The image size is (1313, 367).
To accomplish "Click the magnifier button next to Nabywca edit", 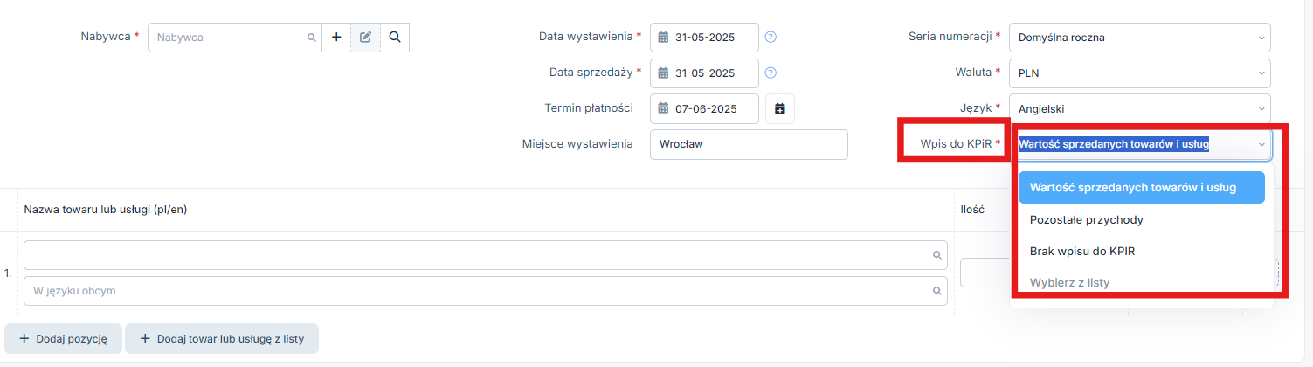I will 395,38.
